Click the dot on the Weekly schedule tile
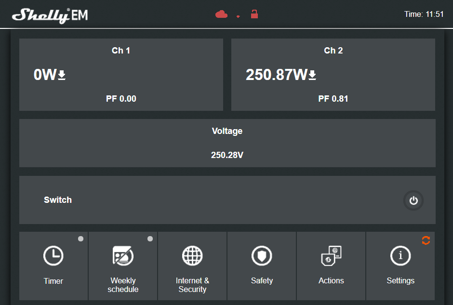This screenshot has height=305, width=453. 150,238
